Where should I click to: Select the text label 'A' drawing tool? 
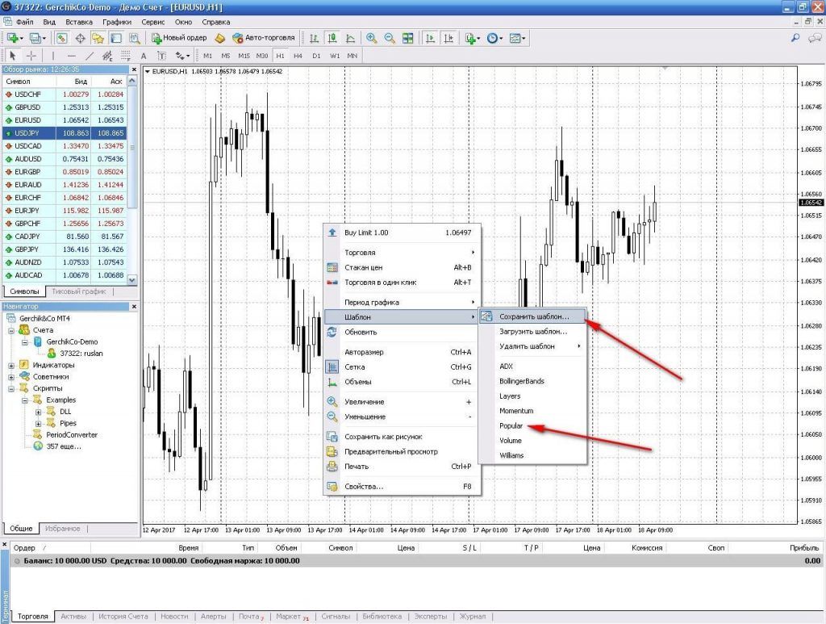[x=144, y=56]
